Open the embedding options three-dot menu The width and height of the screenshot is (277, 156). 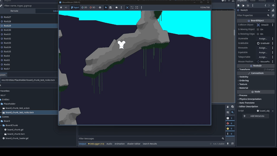coord(142,7)
